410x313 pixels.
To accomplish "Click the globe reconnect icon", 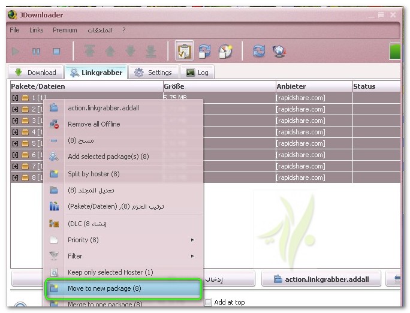I will [279, 51].
